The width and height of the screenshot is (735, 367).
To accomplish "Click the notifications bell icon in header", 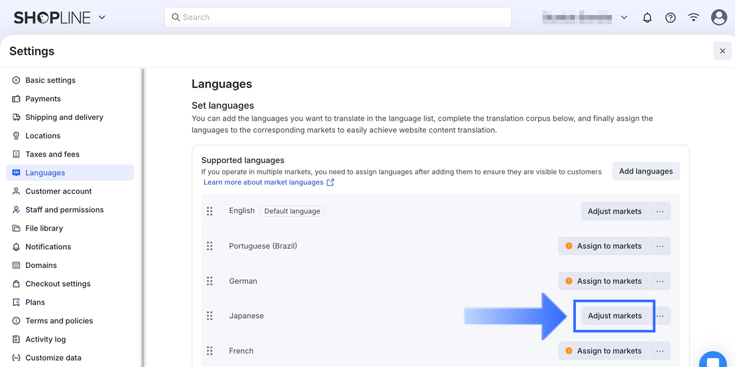I will [x=647, y=18].
